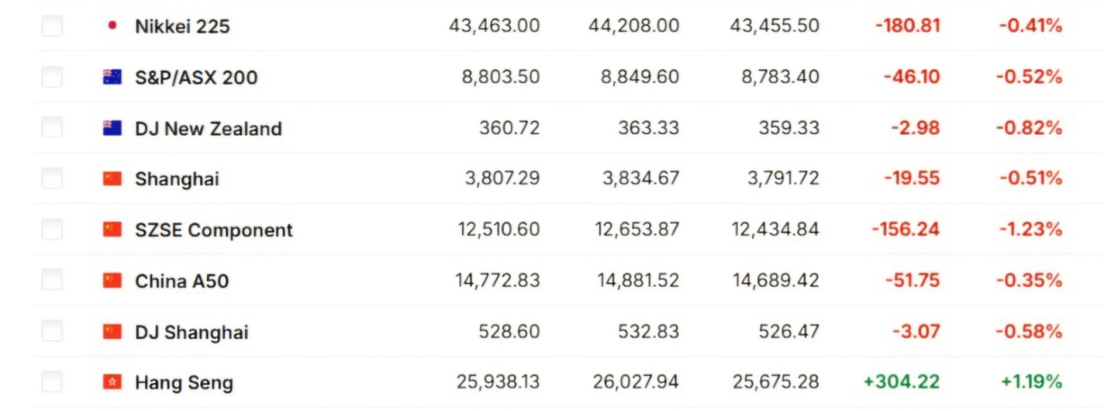This screenshot has width=1104, height=411.
Task: Click the DJ Shanghai index name
Action: (191, 332)
